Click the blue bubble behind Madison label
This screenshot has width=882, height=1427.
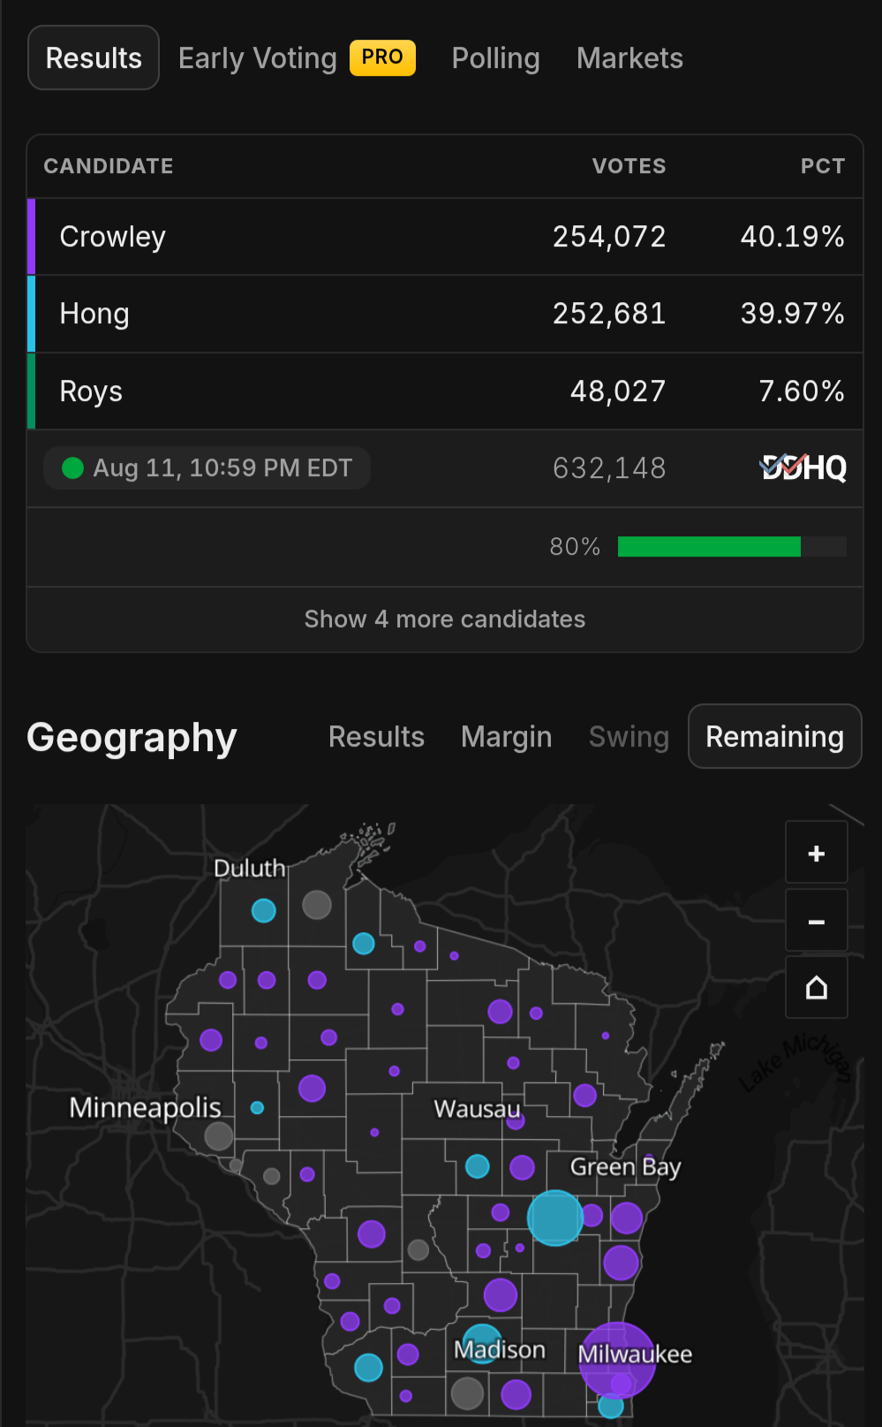(x=482, y=1343)
